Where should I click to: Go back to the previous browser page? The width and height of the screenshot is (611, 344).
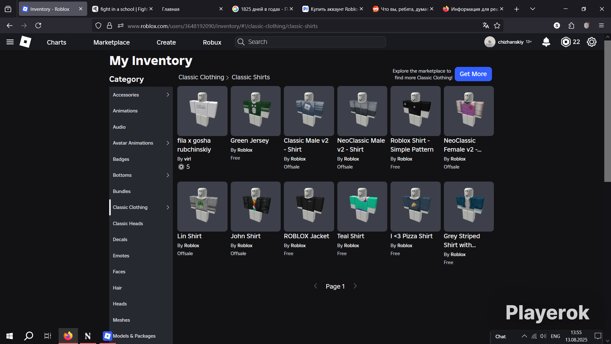tap(10, 25)
